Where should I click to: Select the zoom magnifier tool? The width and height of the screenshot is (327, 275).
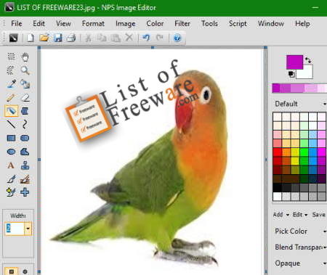coord(25,70)
